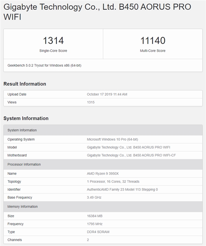The height and width of the screenshot is (246, 206).
Task: Click the Microsoft Windows 10 Pro value
Action: click(x=112, y=139)
